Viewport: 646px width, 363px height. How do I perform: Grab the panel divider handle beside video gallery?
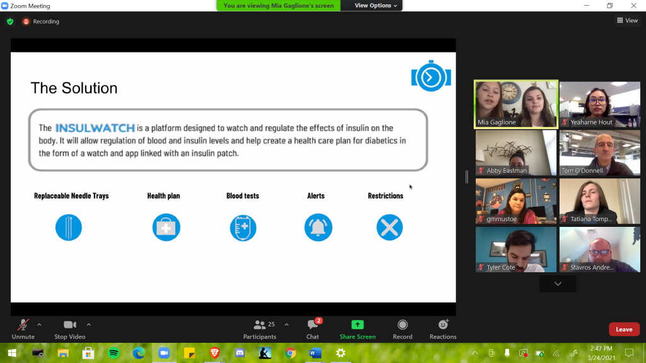tap(466, 177)
